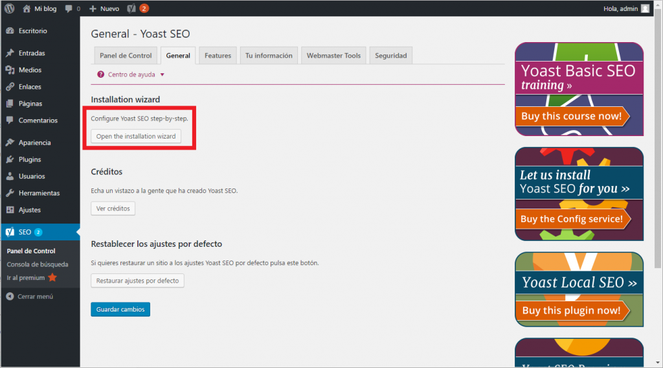Viewport: 663px width, 368px height.
Task: Click the Comentarios bubble icon in sidebar
Action: [10, 120]
